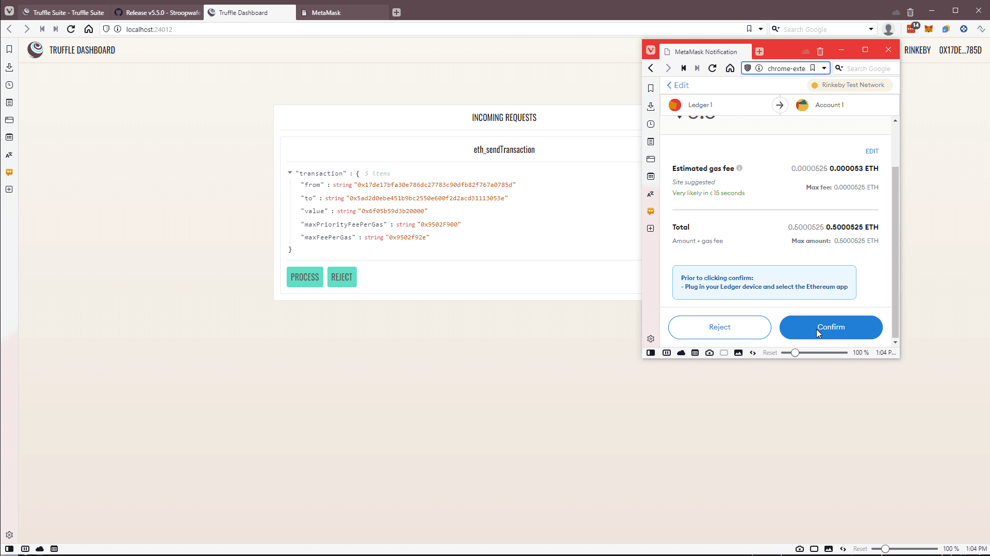Go home in the MetaMask popup toolbar

click(x=730, y=68)
